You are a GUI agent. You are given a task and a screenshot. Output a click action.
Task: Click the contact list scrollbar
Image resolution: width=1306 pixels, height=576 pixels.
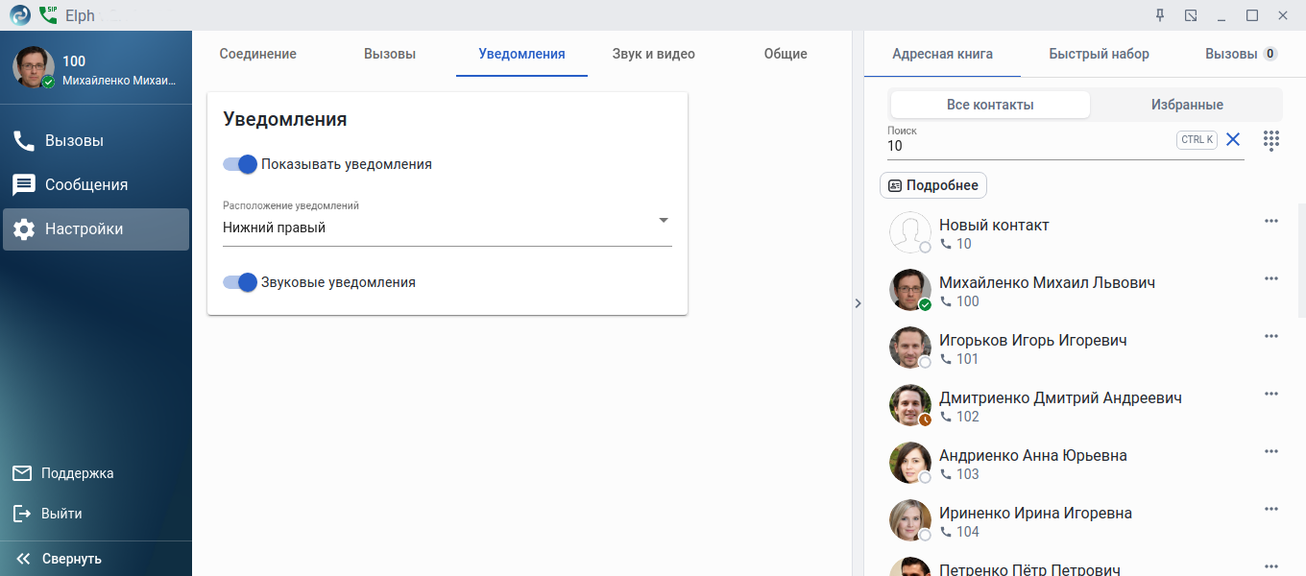[1301, 259]
